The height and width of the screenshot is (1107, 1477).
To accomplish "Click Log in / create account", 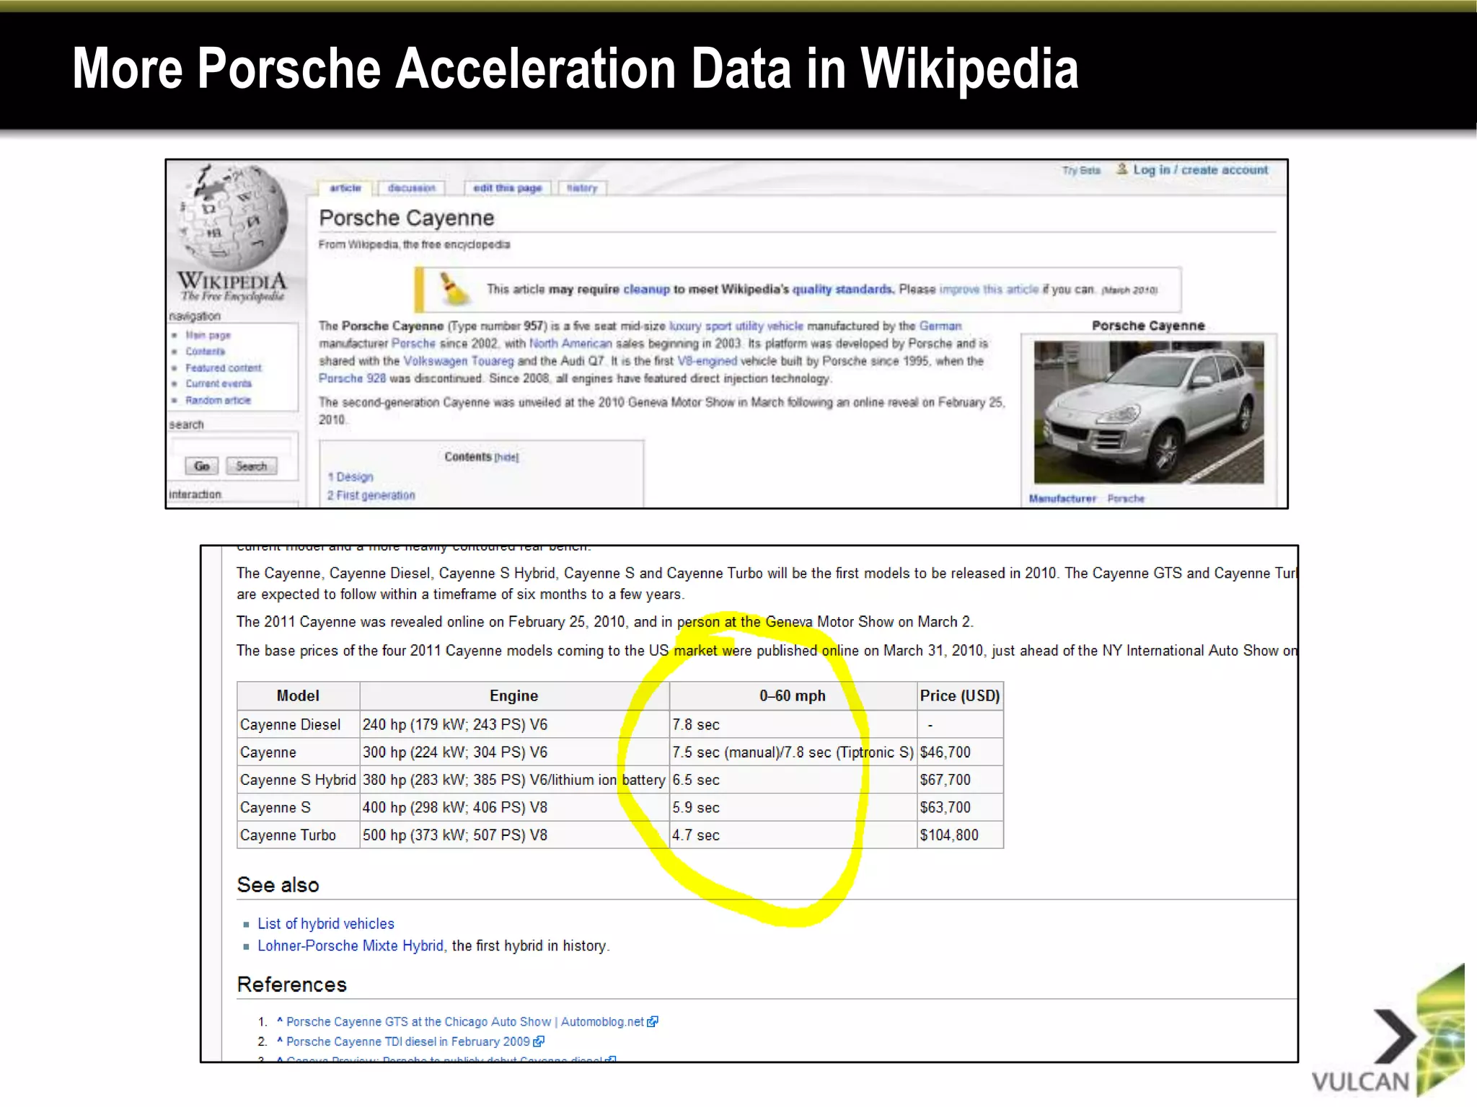I will (1200, 170).
